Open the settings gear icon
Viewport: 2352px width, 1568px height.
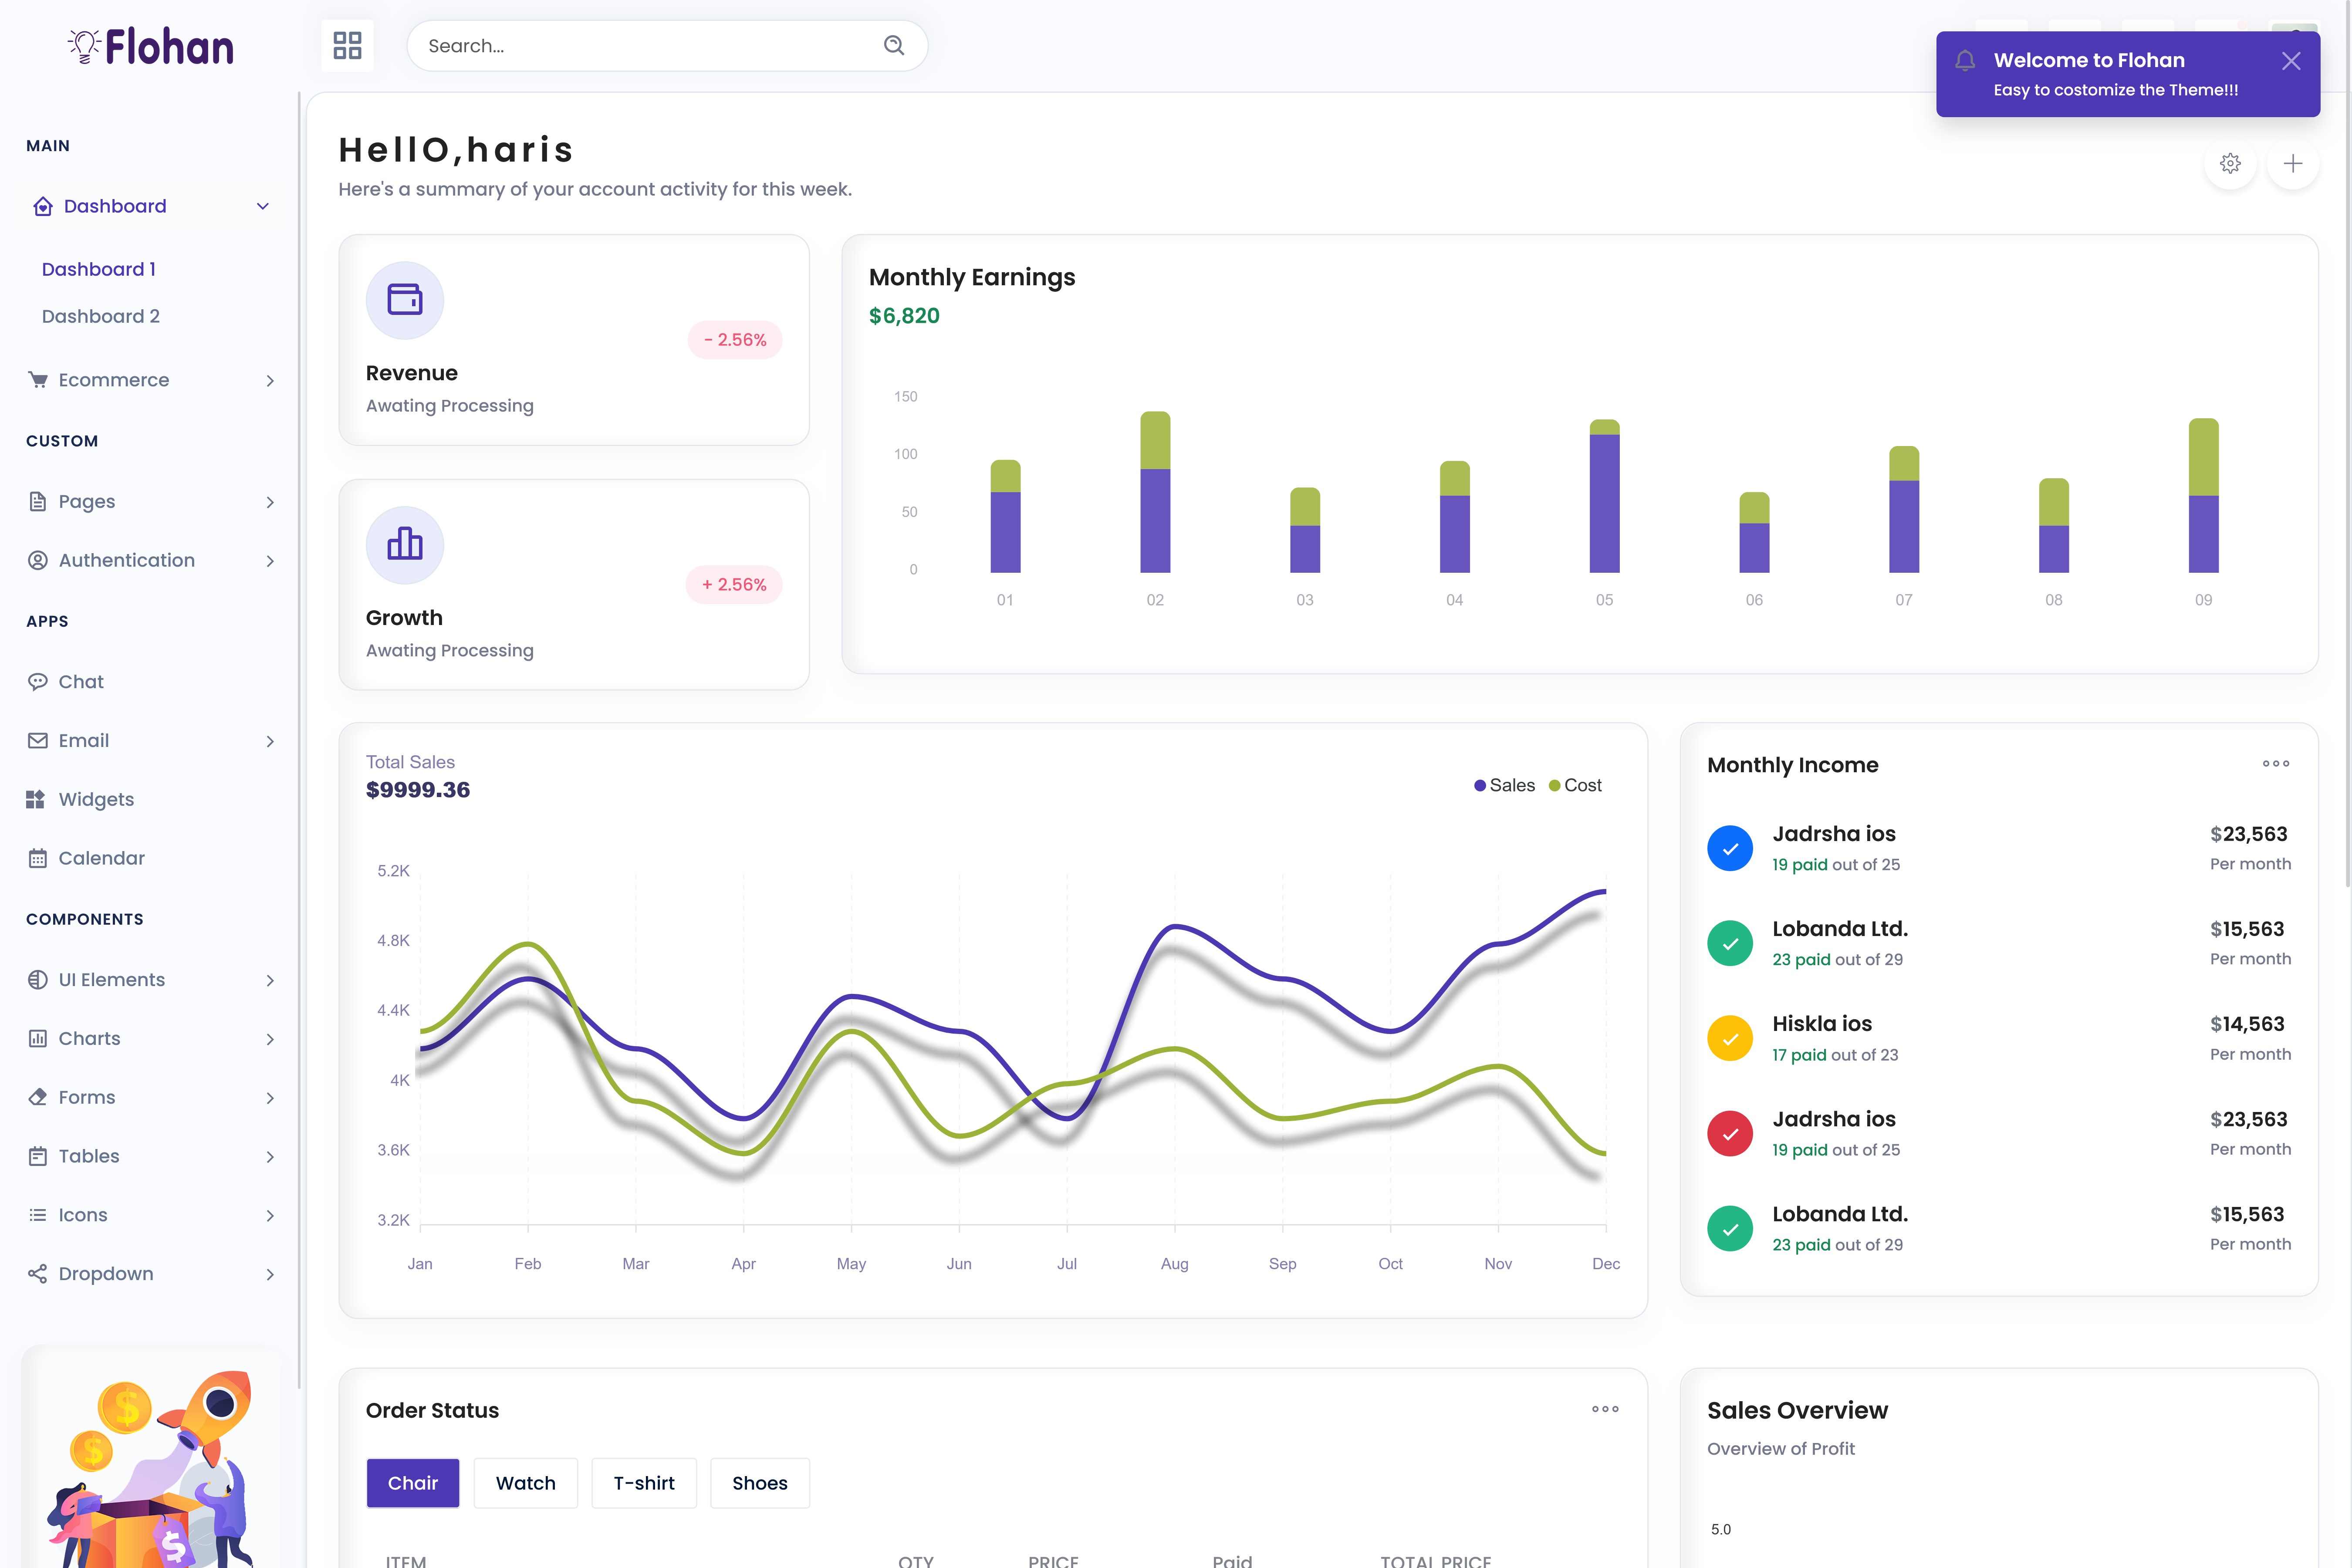pyautogui.click(x=2229, y=163)
